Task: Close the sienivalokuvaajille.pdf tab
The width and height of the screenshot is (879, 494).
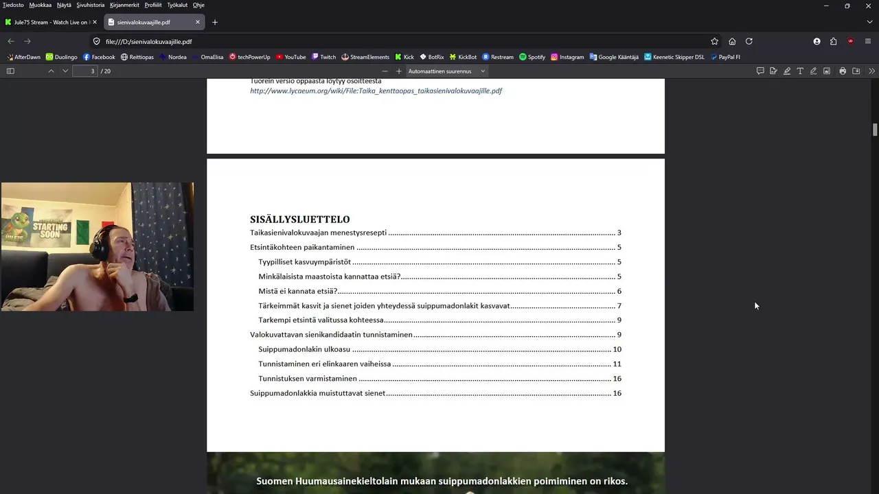Action: [198, 22]
